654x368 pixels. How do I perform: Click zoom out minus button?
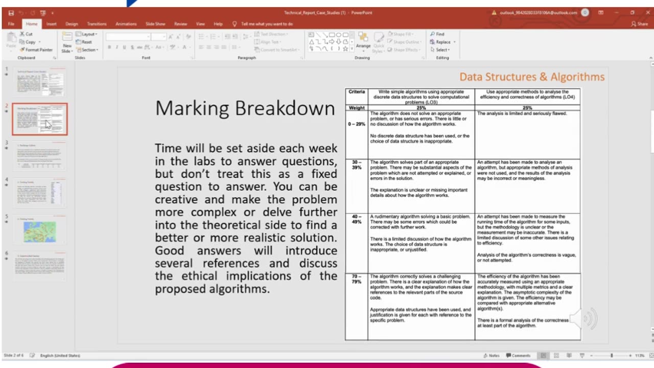click(x=592, y=355)
